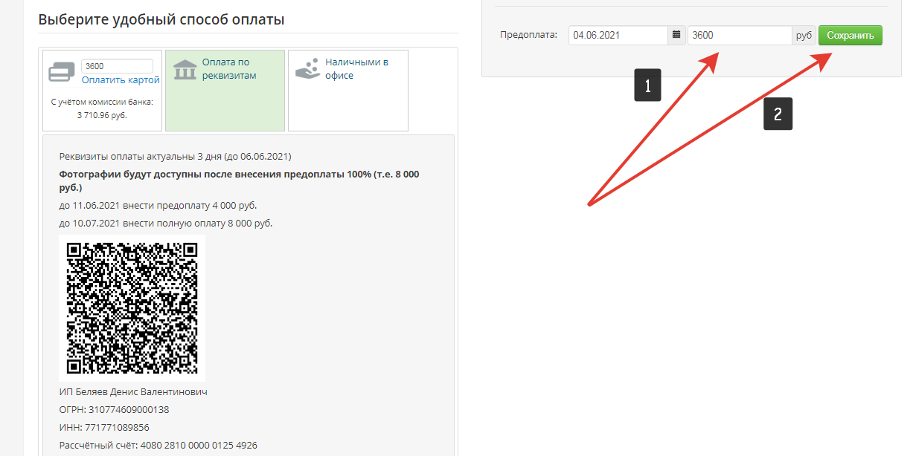Click the credit card payment icon
Screen dimensions: 913x456
(61, 72)
